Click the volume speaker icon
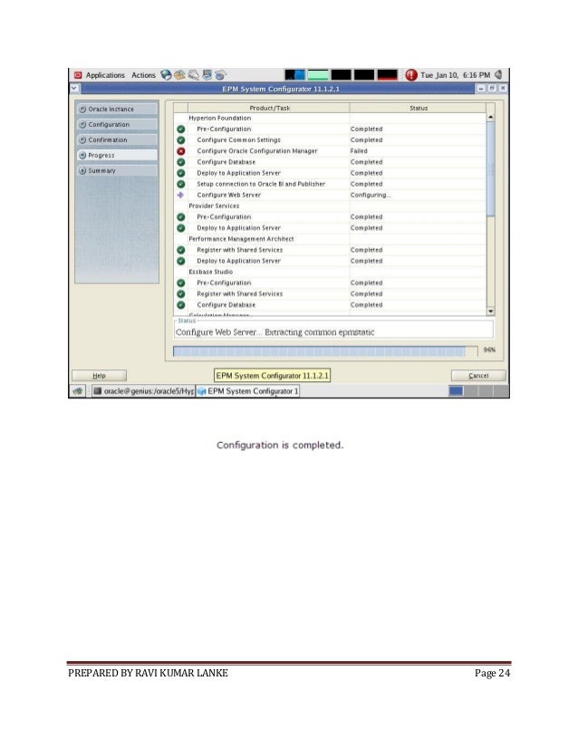578x748 pixels. (x=499, y=75)
